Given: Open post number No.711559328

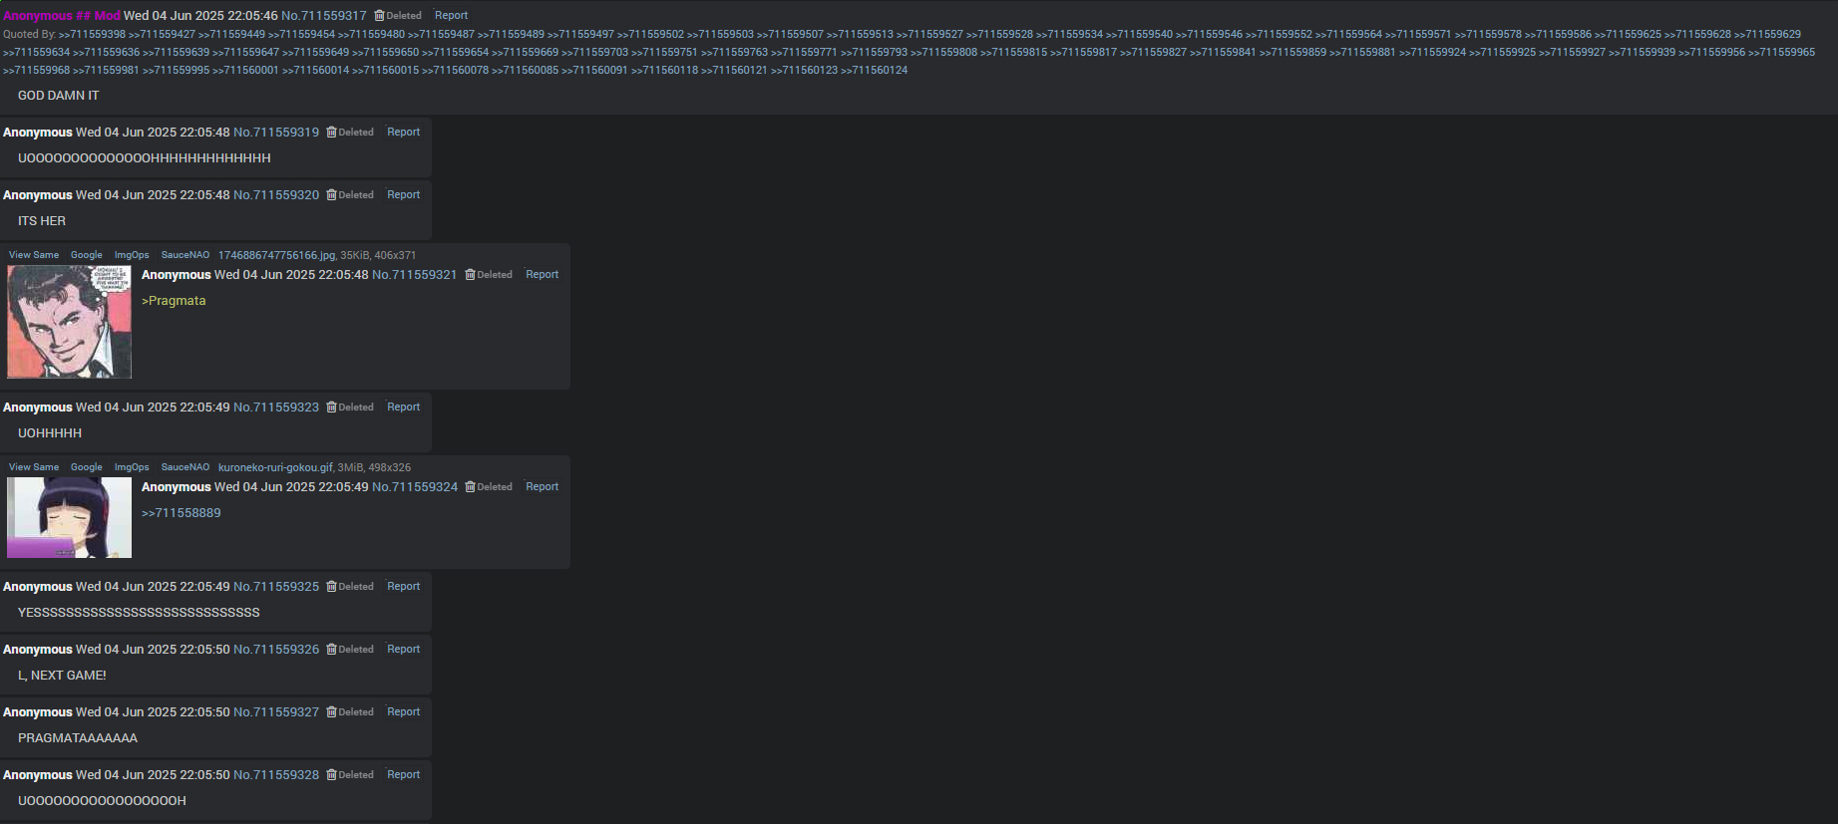Looking at the screenshot, I should [x=276, y=775].
